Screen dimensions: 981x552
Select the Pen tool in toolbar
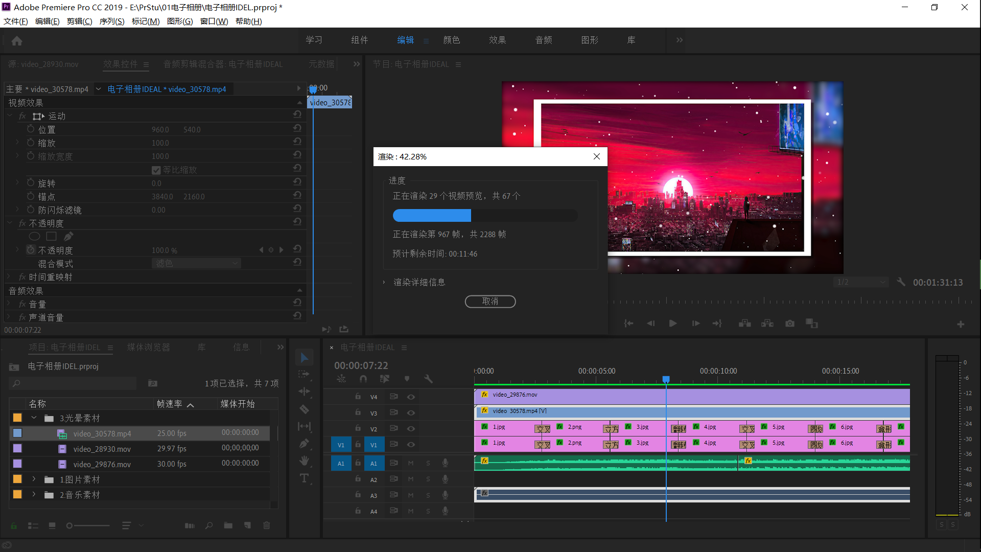[305, 444]
